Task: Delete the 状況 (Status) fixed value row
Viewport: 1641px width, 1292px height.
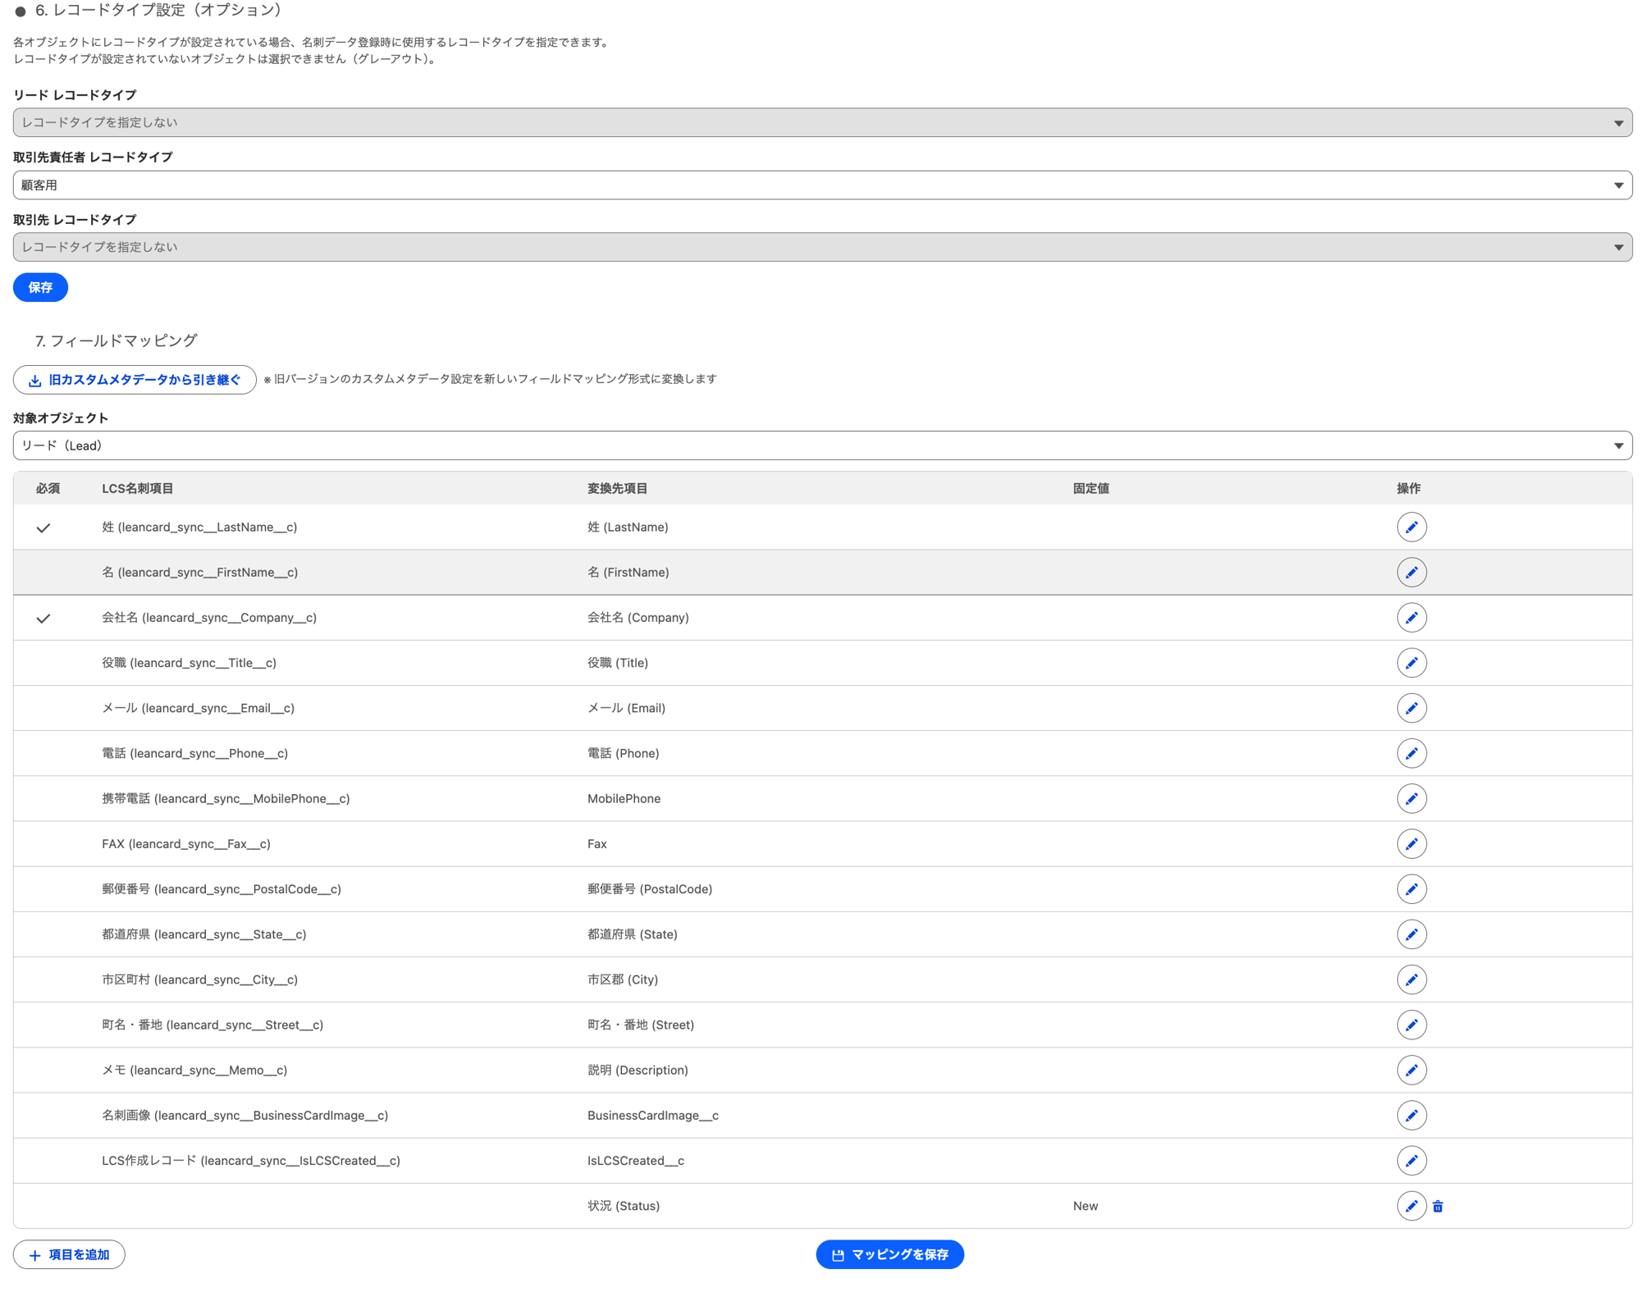Action: 1438,1206
